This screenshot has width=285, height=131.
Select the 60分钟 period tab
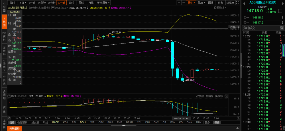pos(62,3)
